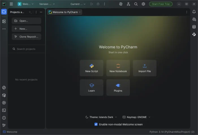Viewport: 198px width, 135px height.
Task: Open the Problems tool window
Action: click(x=4, y=118)
